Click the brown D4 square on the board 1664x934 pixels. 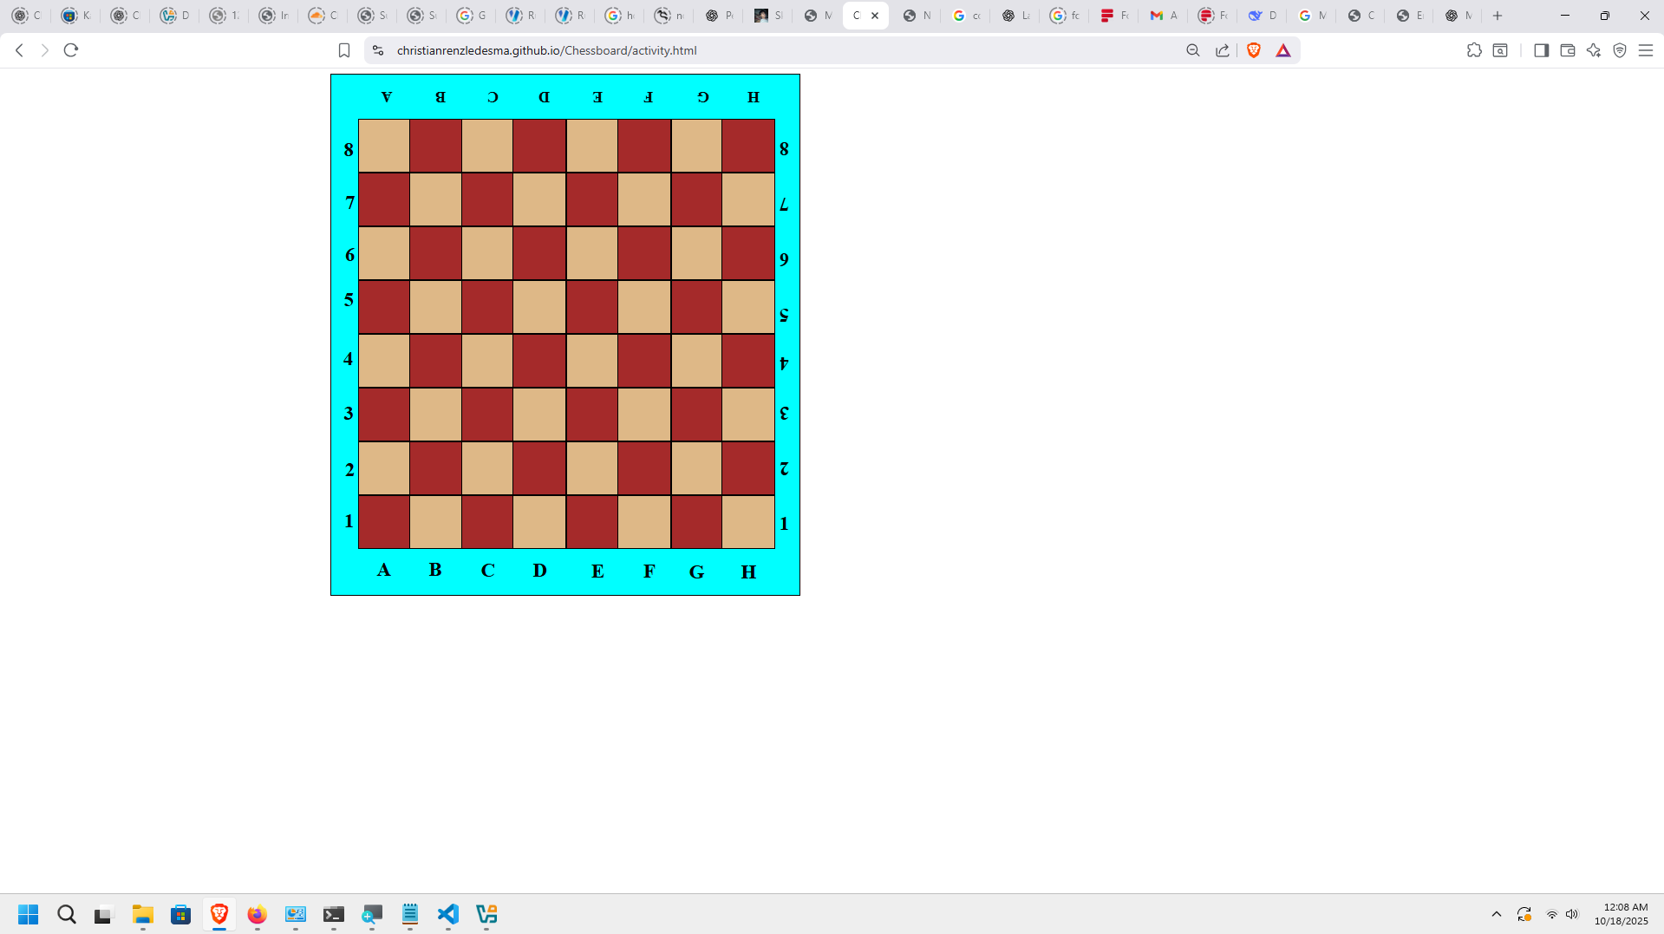[540, 361]
